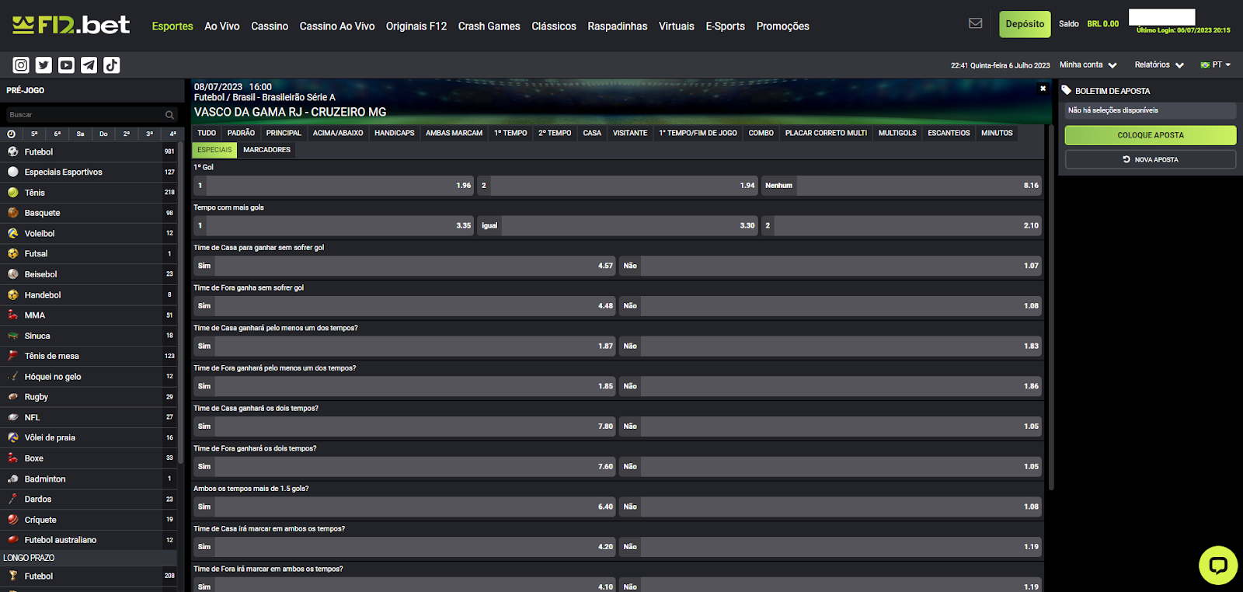Click the markets panel scrollbar

(x=1051, y=307)
